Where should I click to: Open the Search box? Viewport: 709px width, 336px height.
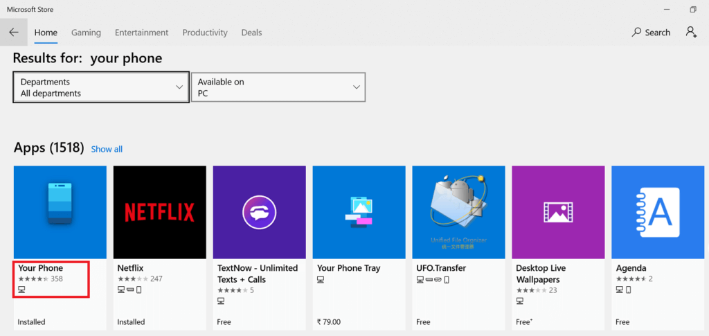pos(651,33)
